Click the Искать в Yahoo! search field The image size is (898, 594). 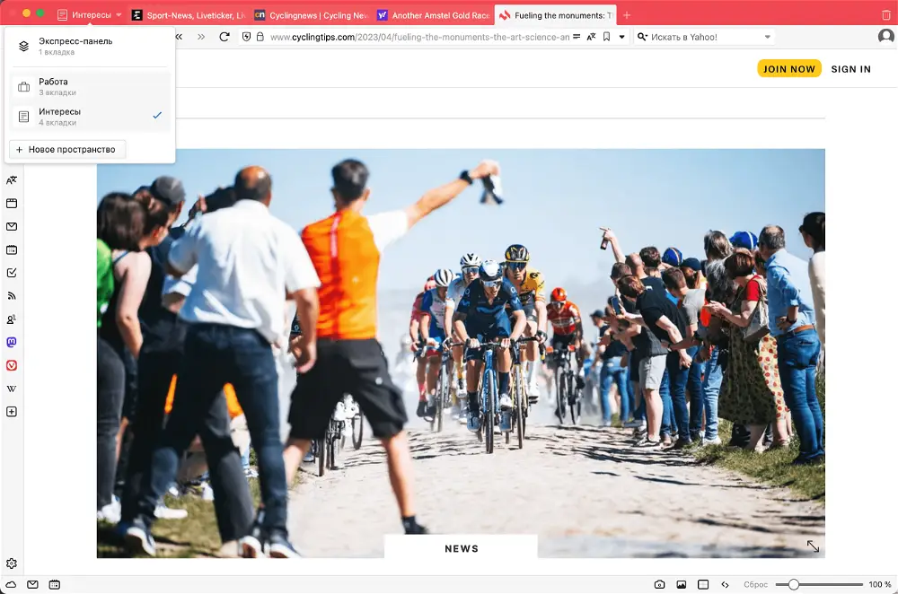click(x=706, y=37)
